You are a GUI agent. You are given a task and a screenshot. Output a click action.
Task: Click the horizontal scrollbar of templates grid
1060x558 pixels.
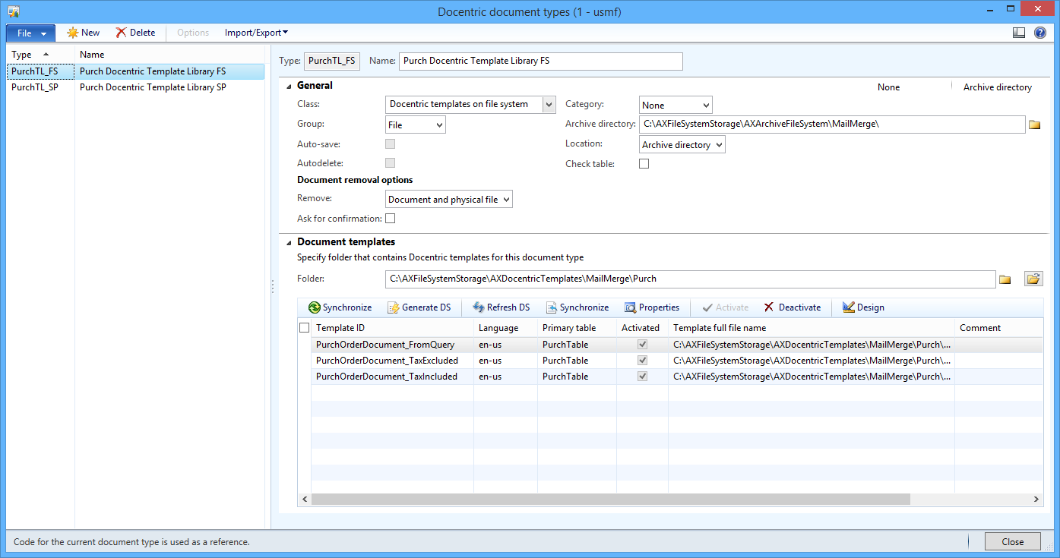tap(611, 499)
